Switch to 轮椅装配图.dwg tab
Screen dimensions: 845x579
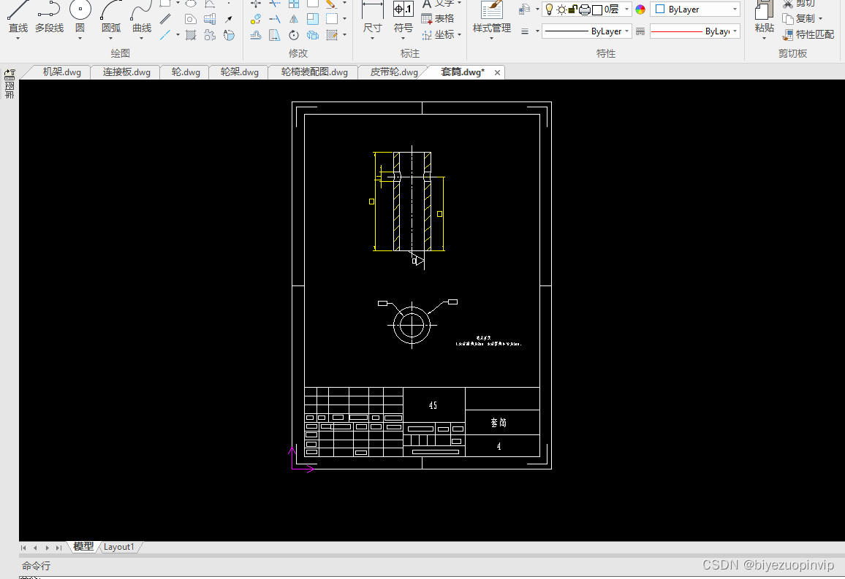click(x=314, y=72)
